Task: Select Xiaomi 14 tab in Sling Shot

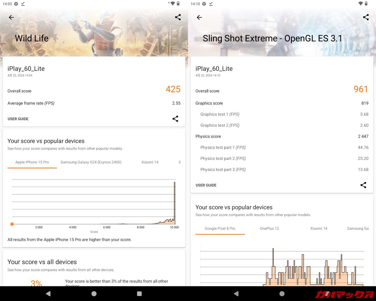Action: pos(319,228)
